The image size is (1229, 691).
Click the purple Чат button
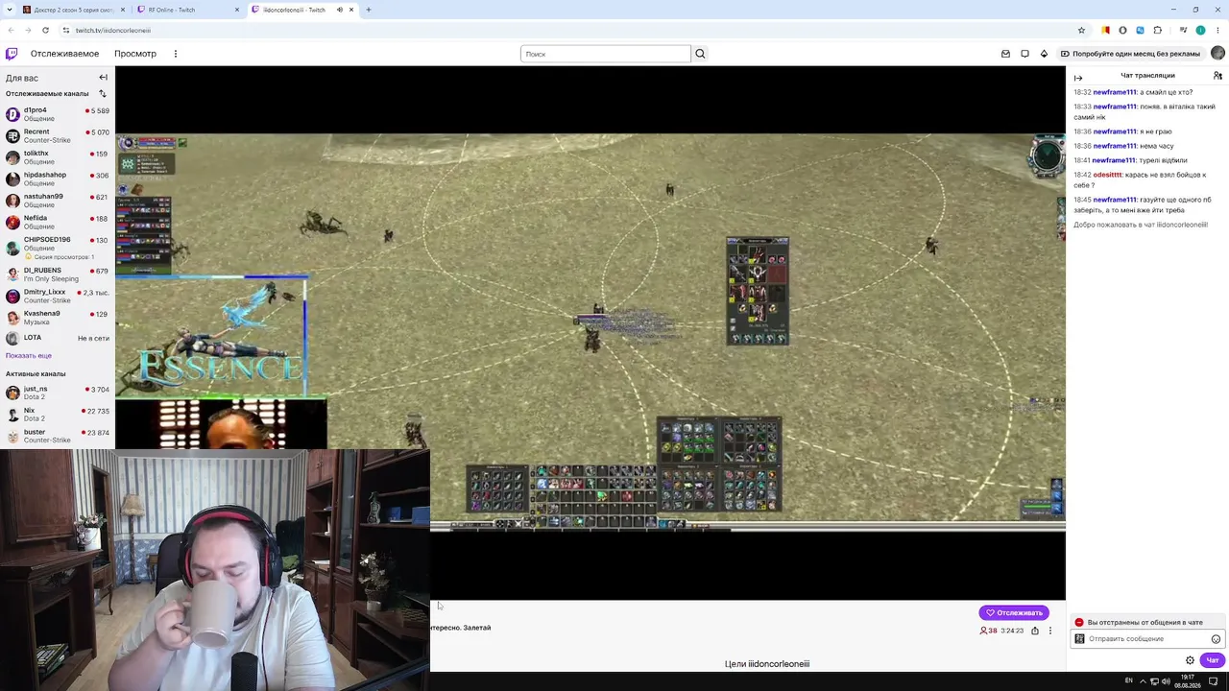[x=1213, y=660]
